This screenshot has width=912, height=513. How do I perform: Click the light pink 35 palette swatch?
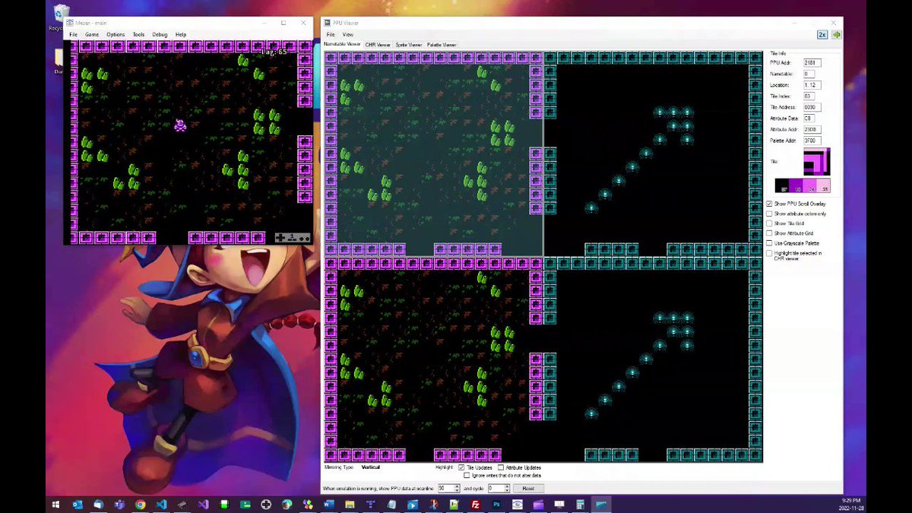click(824, 185)
